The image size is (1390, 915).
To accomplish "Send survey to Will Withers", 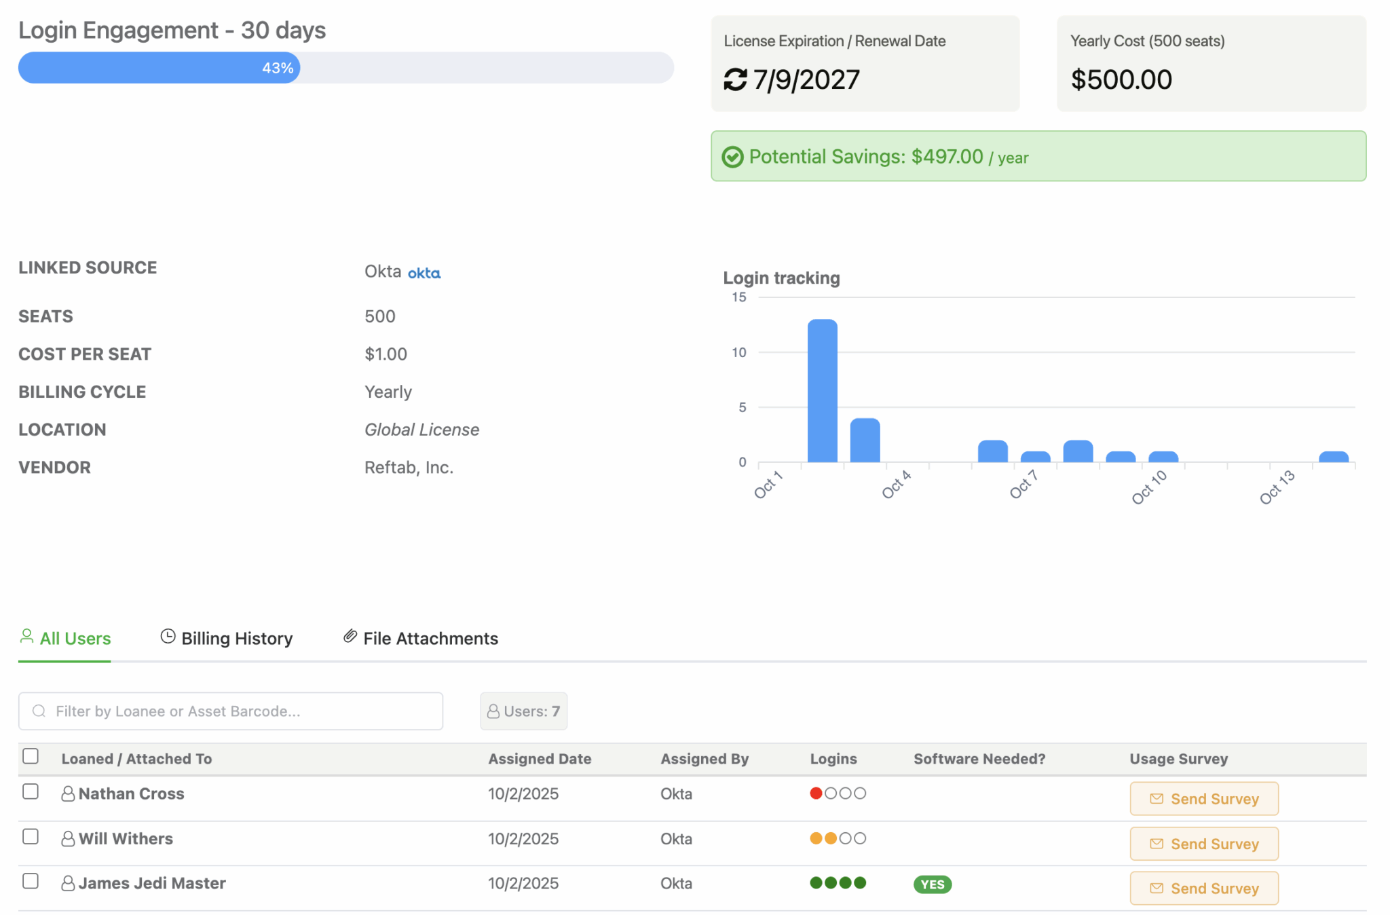I will click(1204, 844).
